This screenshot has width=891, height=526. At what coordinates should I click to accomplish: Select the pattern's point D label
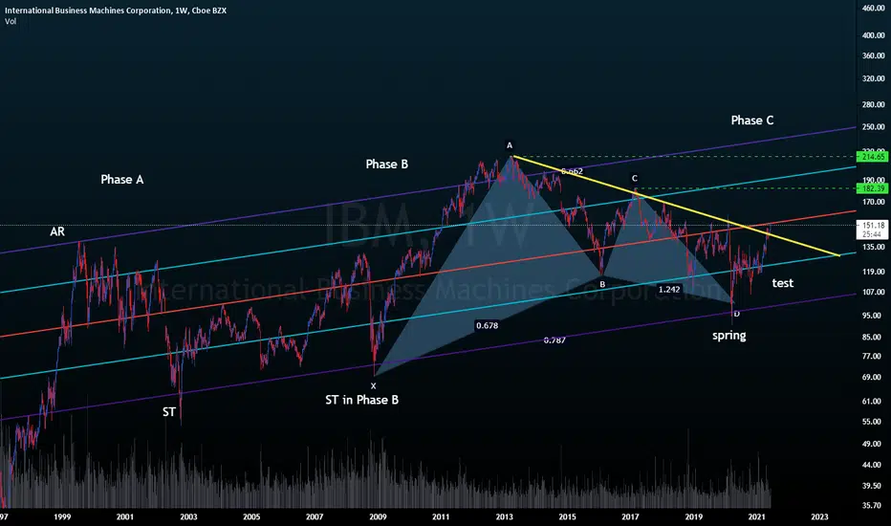point(737,314)
